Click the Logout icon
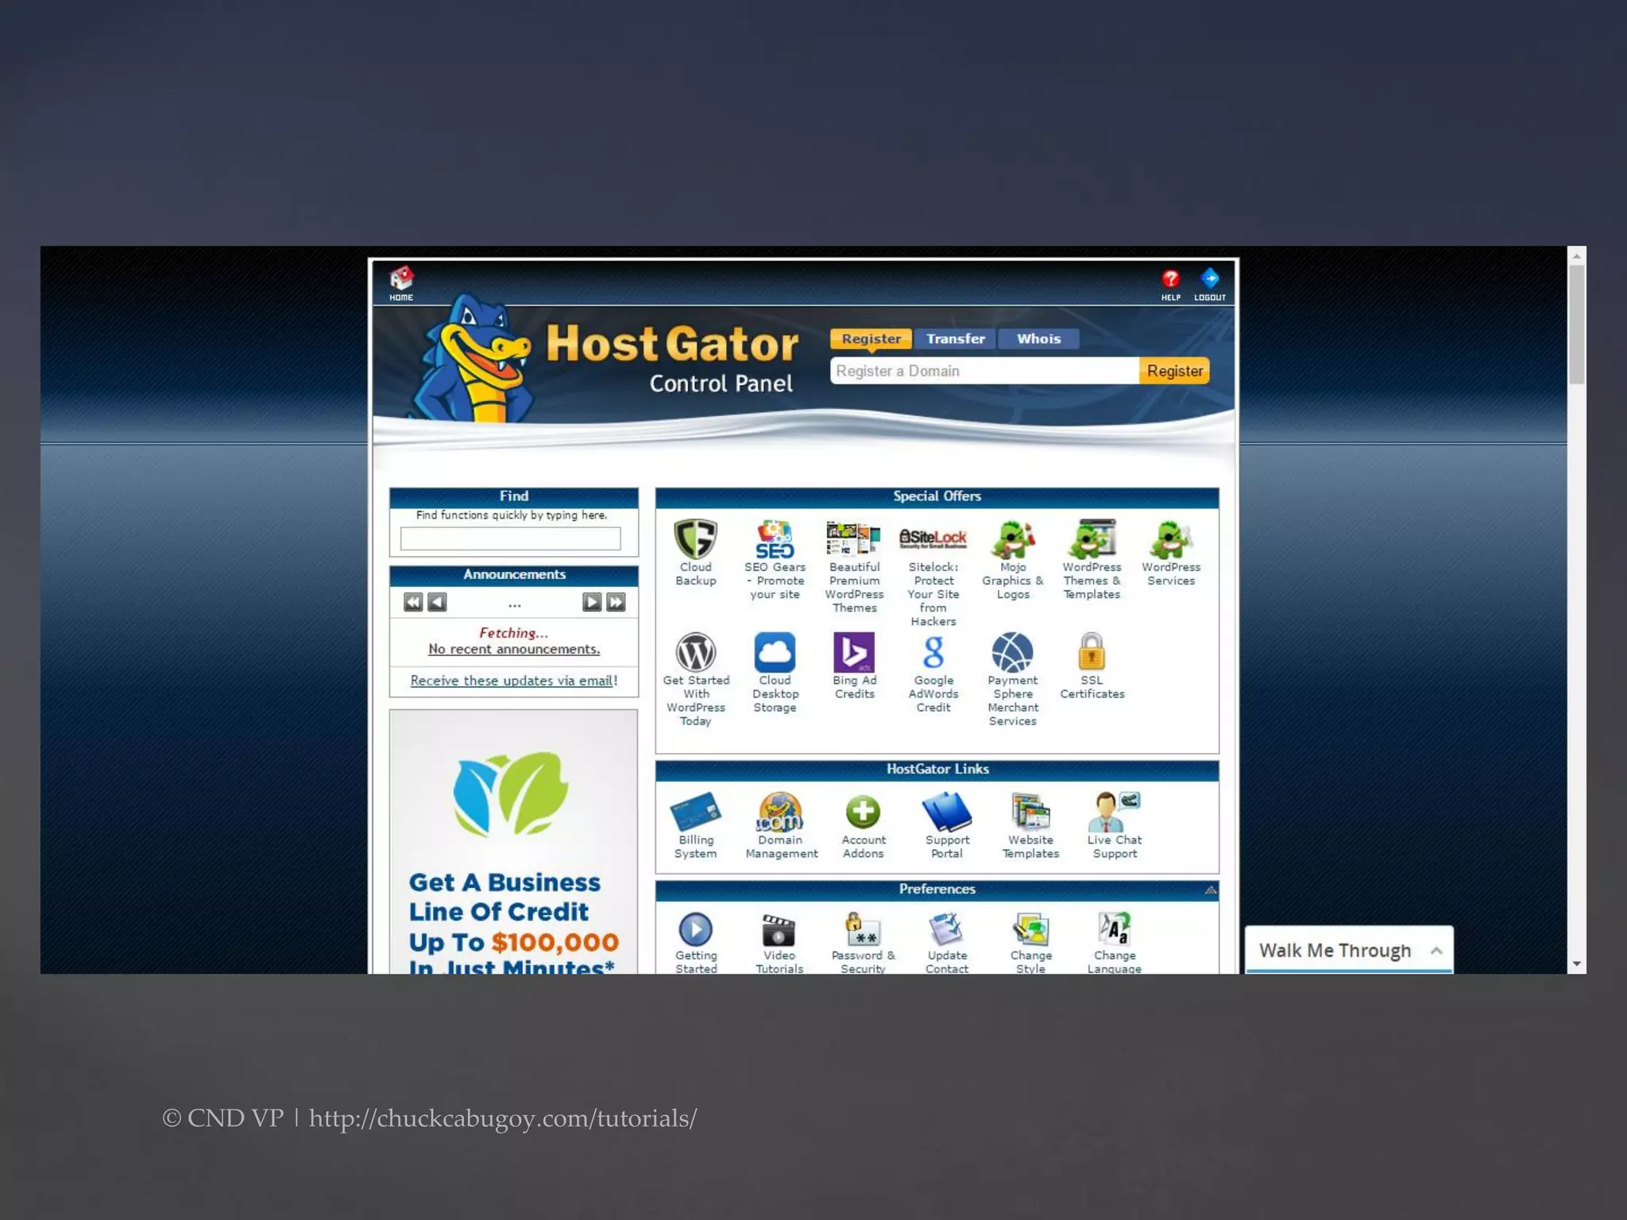The image size is (1627, 1220). [1209, 285]
